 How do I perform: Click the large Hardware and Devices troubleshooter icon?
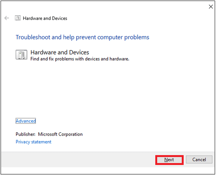[21, 55]
